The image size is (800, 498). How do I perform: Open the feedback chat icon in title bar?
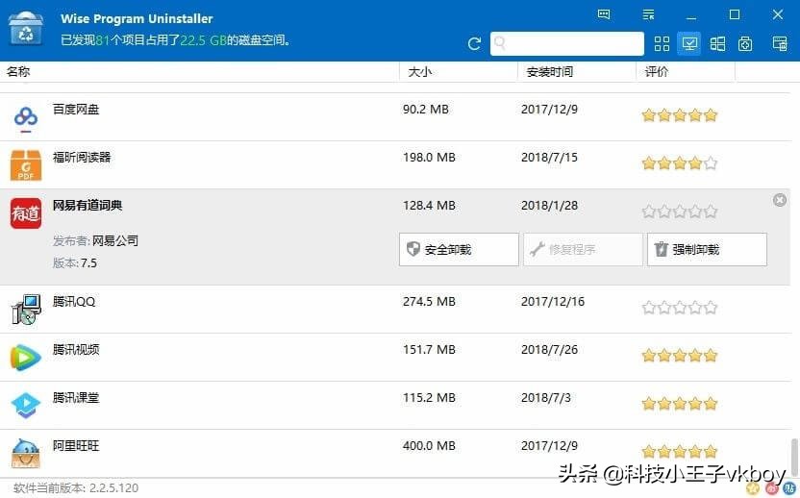(604, 14)
